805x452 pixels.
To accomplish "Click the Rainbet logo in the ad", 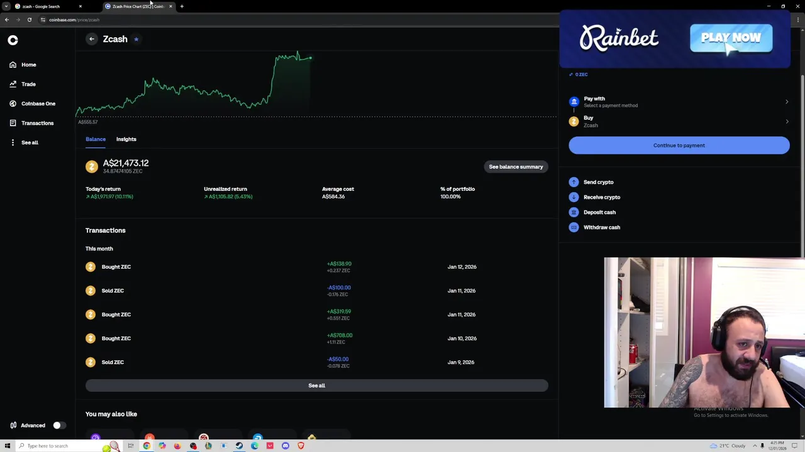I will (x=619, y=38).
